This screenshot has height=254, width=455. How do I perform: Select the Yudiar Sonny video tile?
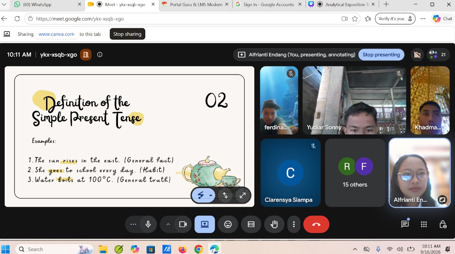point(354,100)
